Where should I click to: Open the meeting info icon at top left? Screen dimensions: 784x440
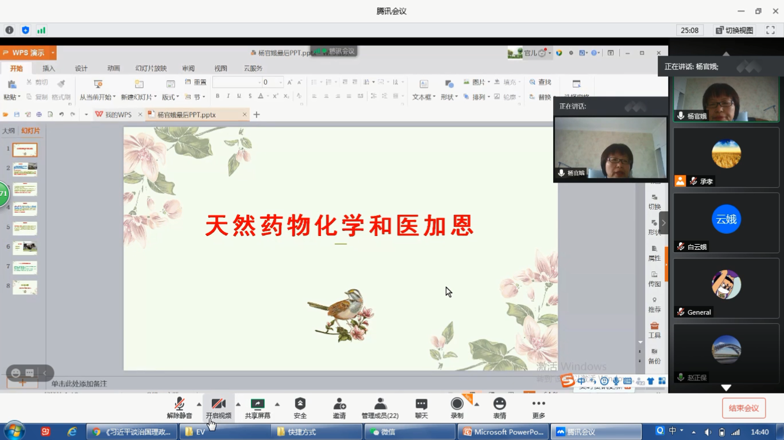9,30
